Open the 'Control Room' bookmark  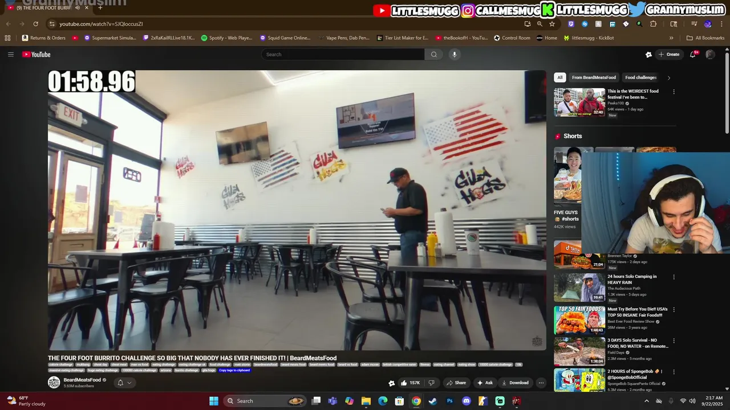pyautogui.click(x=512, y=38)
